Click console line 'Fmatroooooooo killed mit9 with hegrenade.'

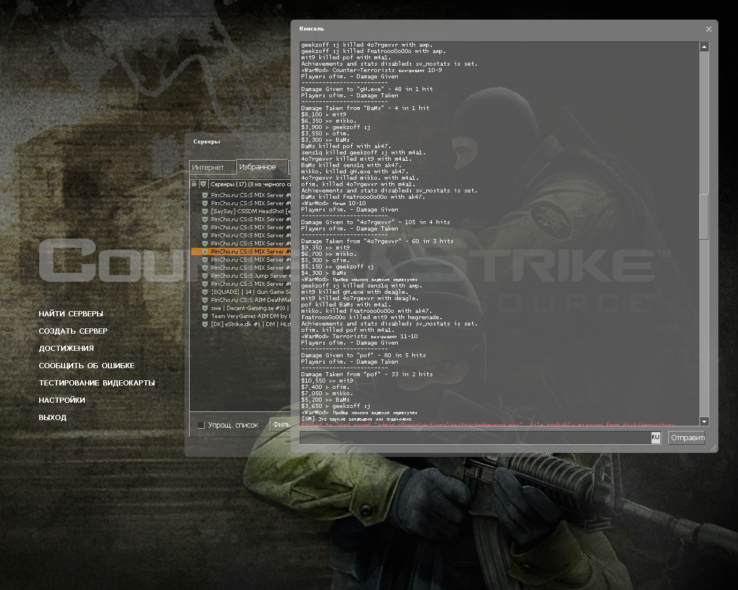[372, 317]
